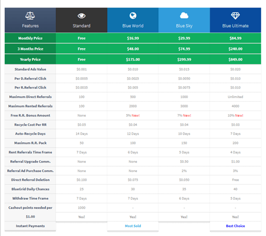
Task: Click the $849.00 yearly price
Action: tap(235, 60)
